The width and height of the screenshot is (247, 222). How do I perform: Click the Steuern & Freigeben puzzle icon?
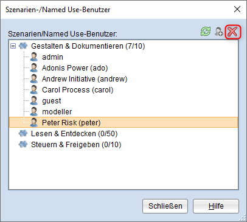(x=23, y=145)
